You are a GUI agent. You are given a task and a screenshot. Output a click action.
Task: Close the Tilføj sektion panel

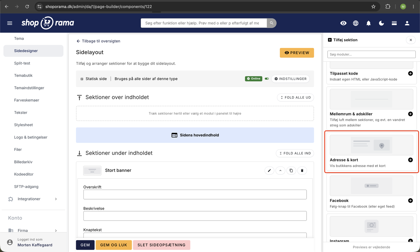click(411, 40)
